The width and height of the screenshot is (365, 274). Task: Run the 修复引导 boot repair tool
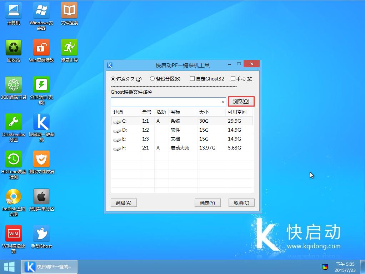click(x=69, y=47)
